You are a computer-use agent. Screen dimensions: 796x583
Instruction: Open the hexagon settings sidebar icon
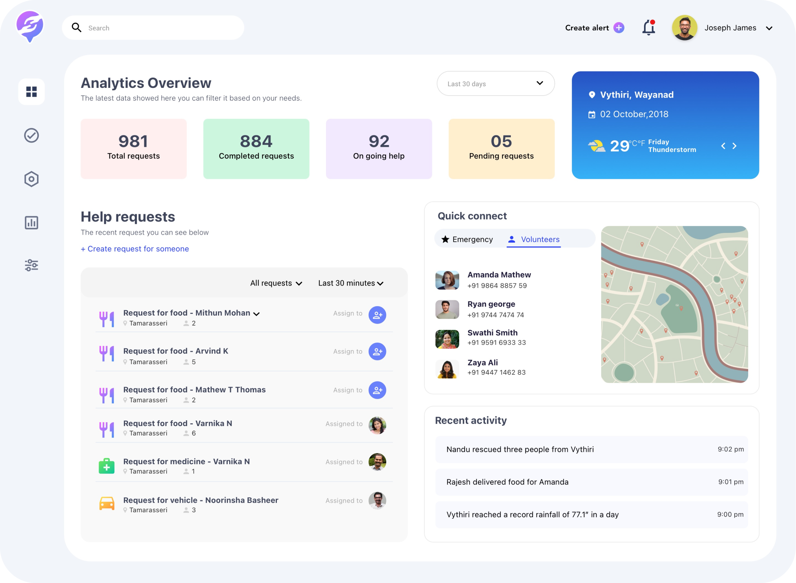(x=31, y=179)
